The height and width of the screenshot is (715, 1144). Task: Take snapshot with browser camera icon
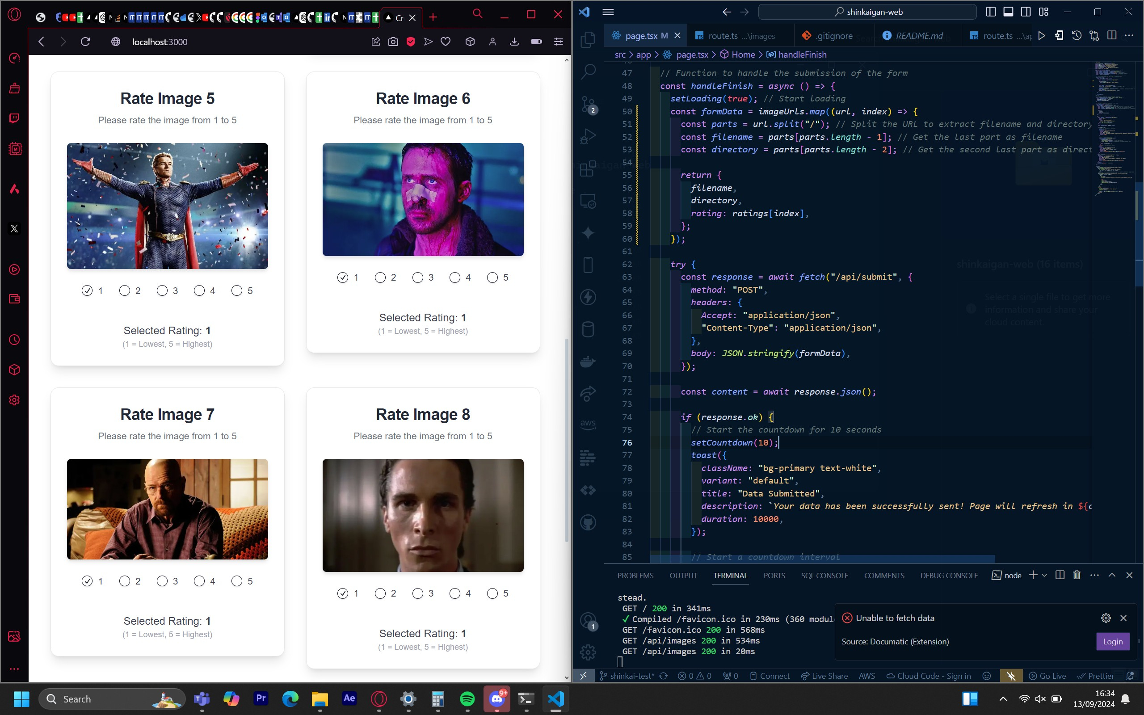[x=393, y=42]
